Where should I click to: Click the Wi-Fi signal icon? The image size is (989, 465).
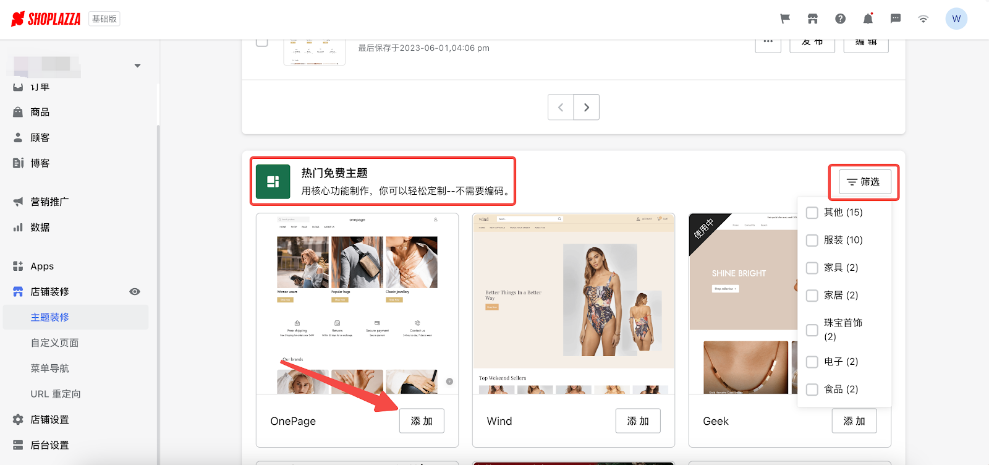pyautogui.click(x=923, y=19)
